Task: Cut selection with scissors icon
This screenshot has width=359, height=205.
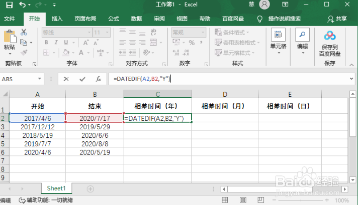Action: pyautogui.click(x=24, y=32)
